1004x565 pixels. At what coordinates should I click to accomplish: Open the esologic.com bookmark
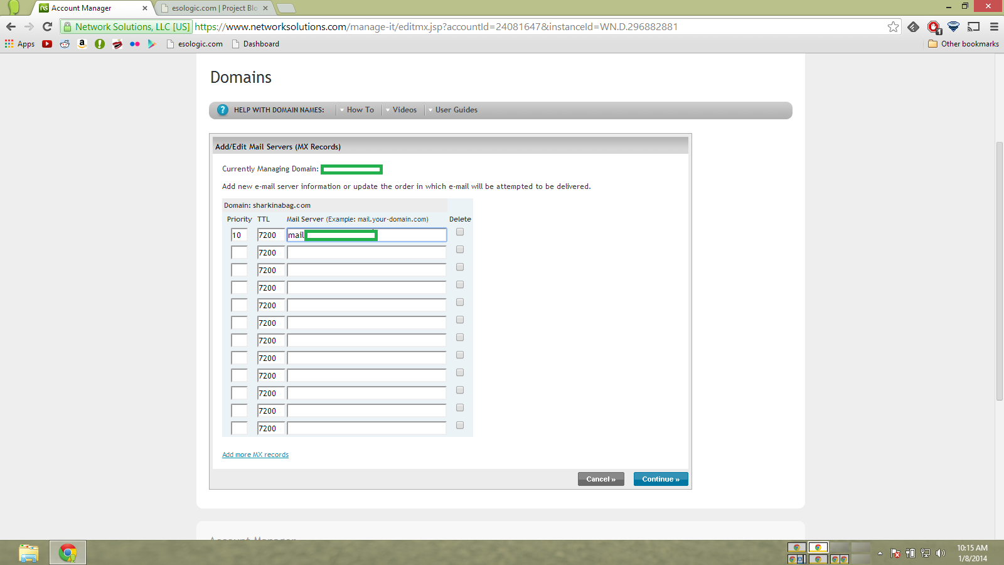pos(195,44)
